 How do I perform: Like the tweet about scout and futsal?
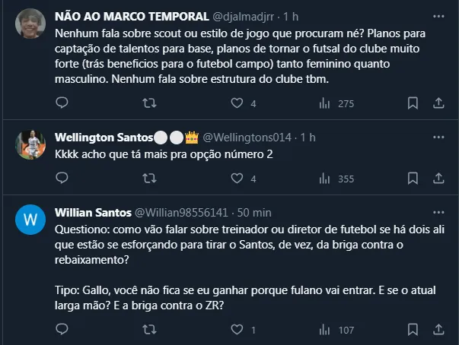[x=237, y=103]
